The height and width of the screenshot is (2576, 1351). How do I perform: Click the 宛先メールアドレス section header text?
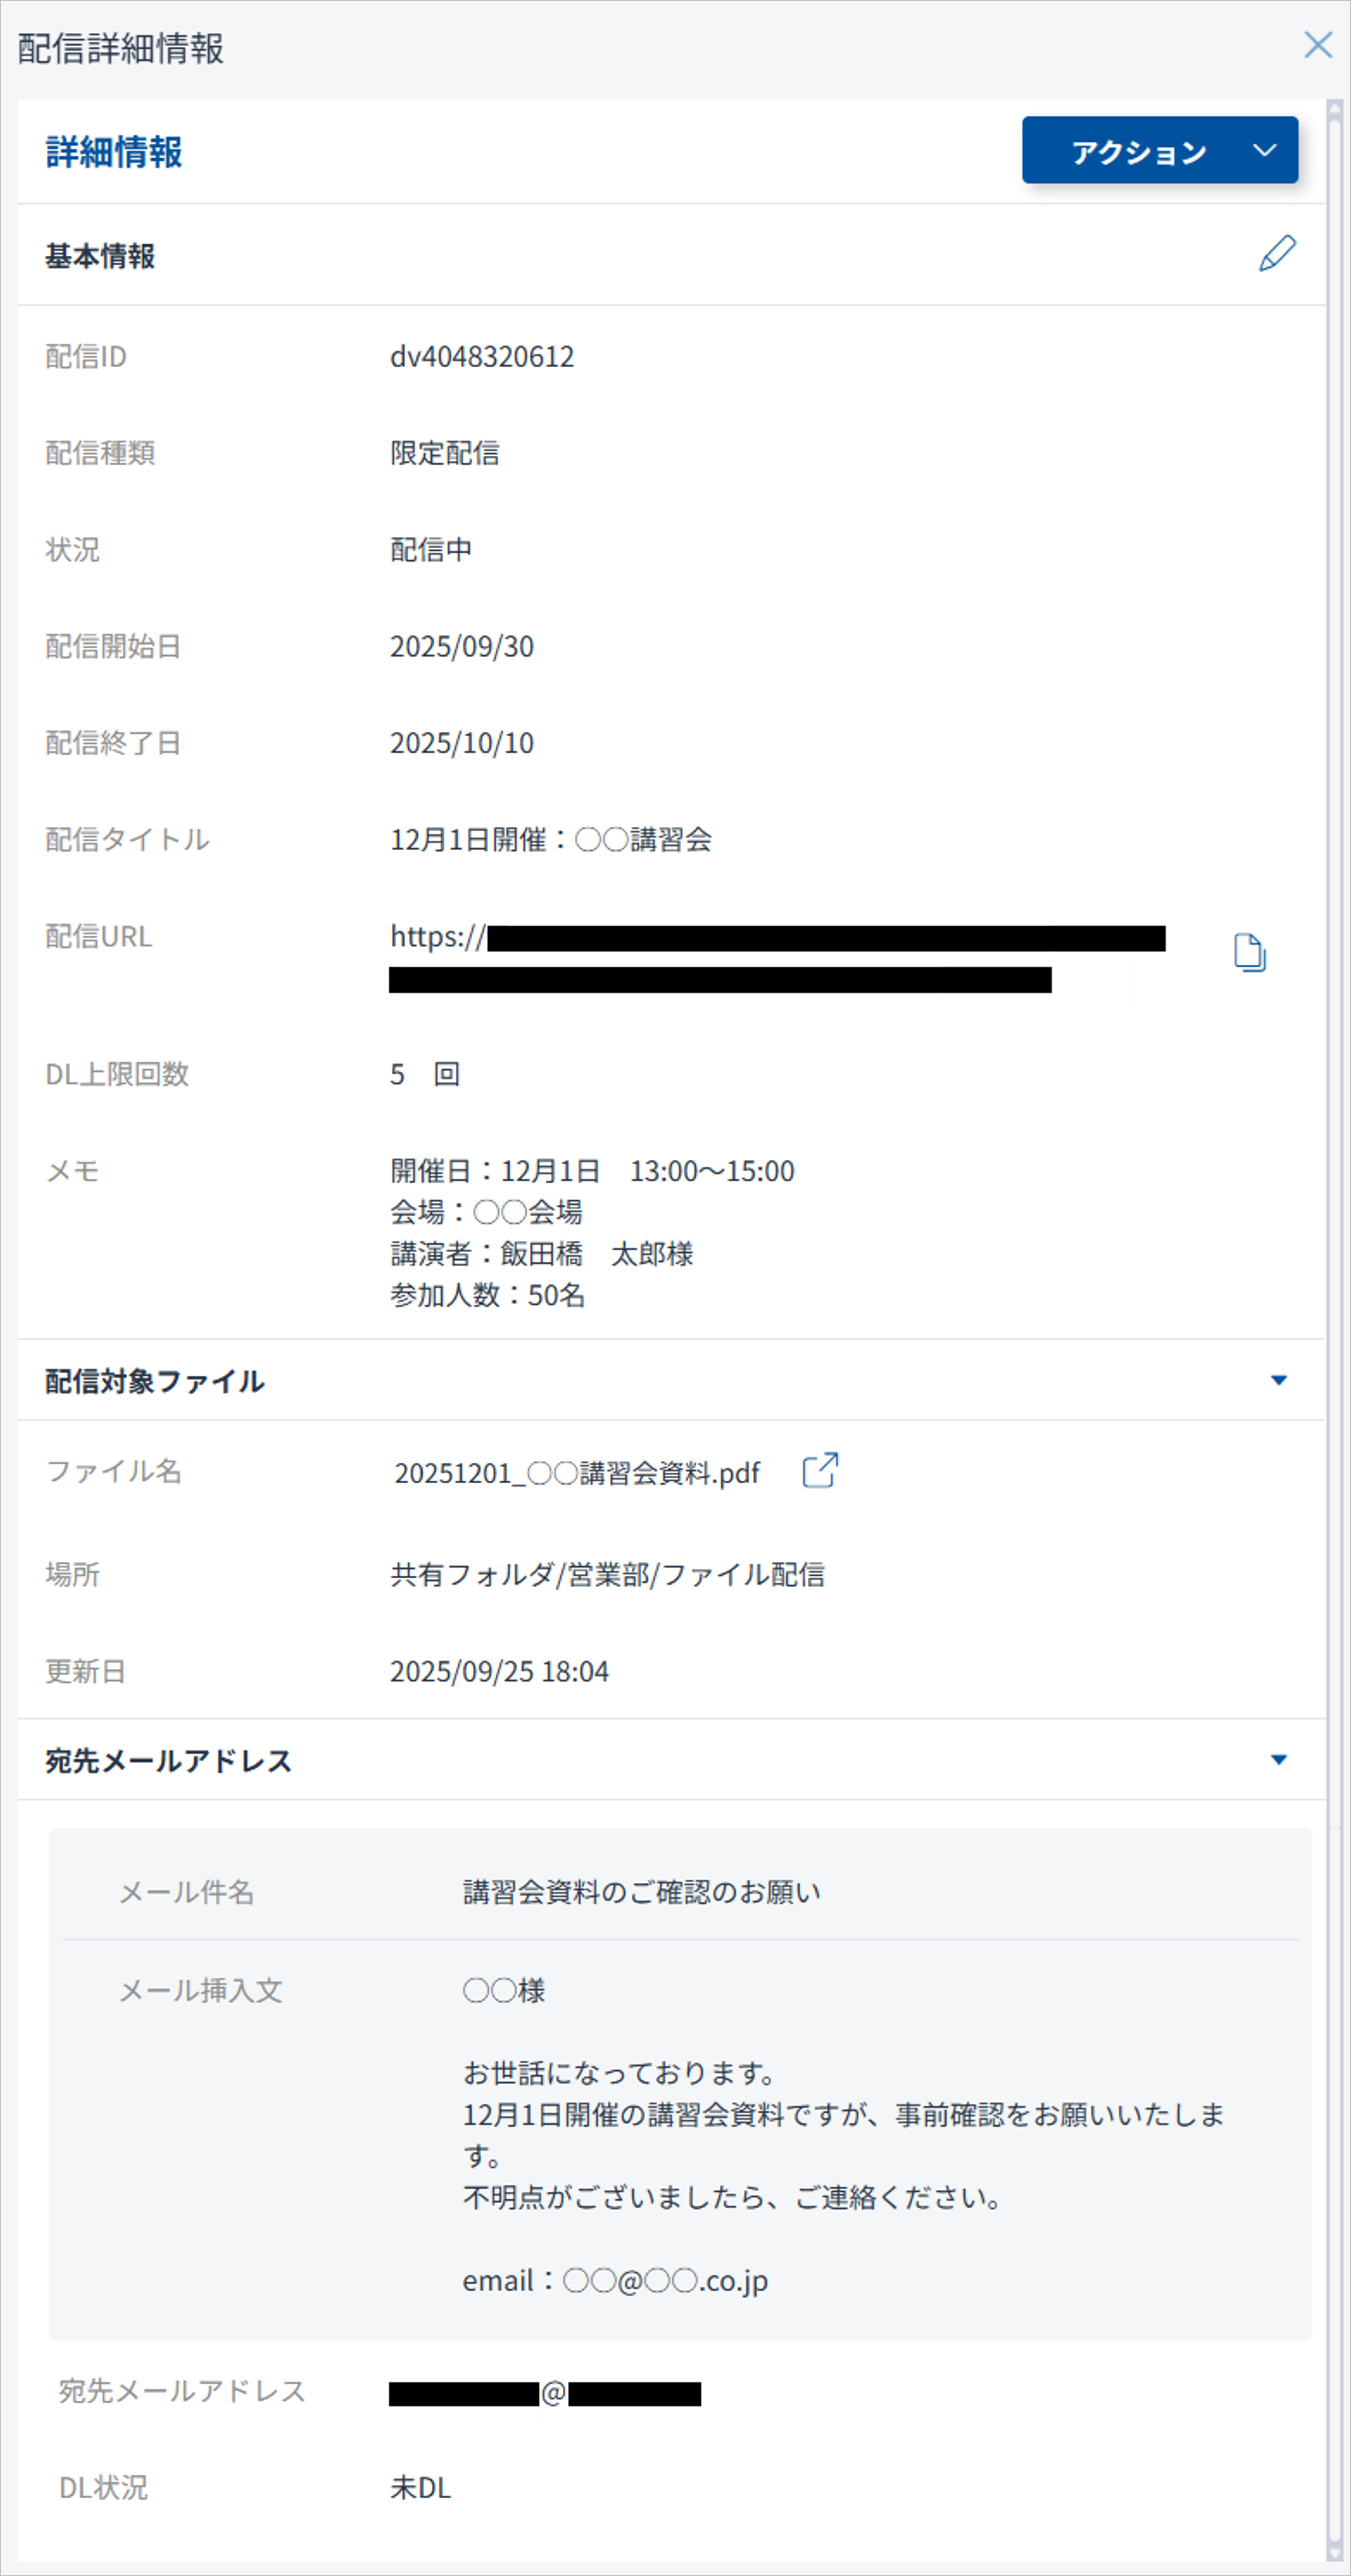pyautogui.click(x=168, y=1760)
